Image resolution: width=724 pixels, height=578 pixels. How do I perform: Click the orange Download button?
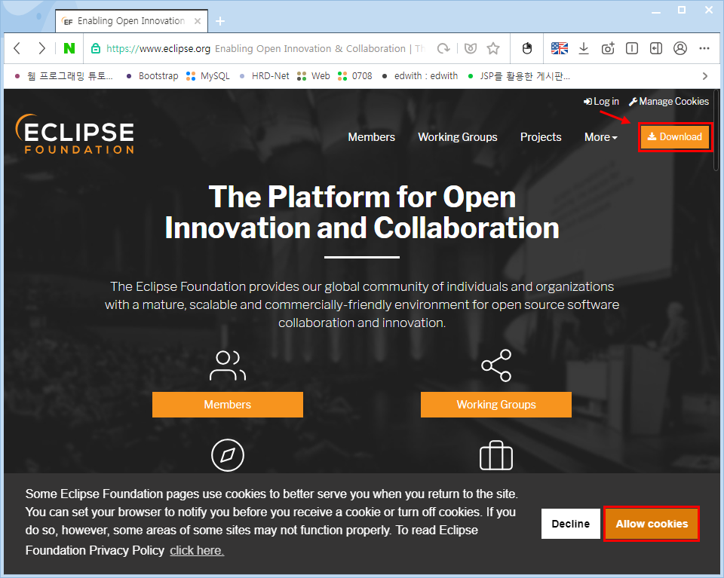click(675, 137)
